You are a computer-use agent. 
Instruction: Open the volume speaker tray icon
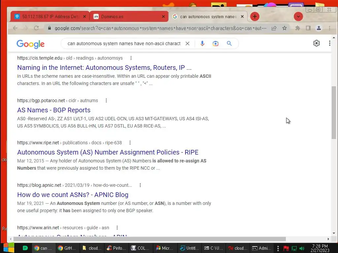[x=302, y=248]
